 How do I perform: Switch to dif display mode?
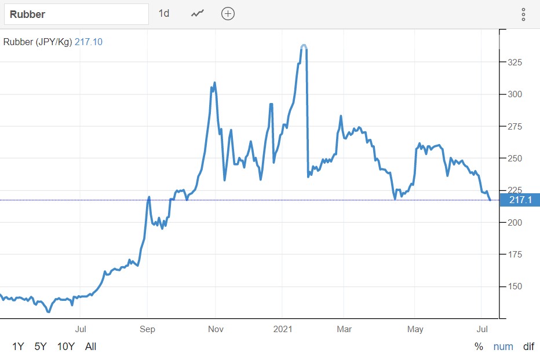click(x=528, y=347)
